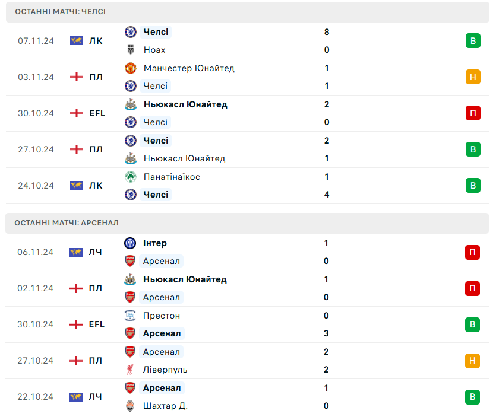
Task: Click the Inter Milan crest icon
Action: tap(130, 243)
